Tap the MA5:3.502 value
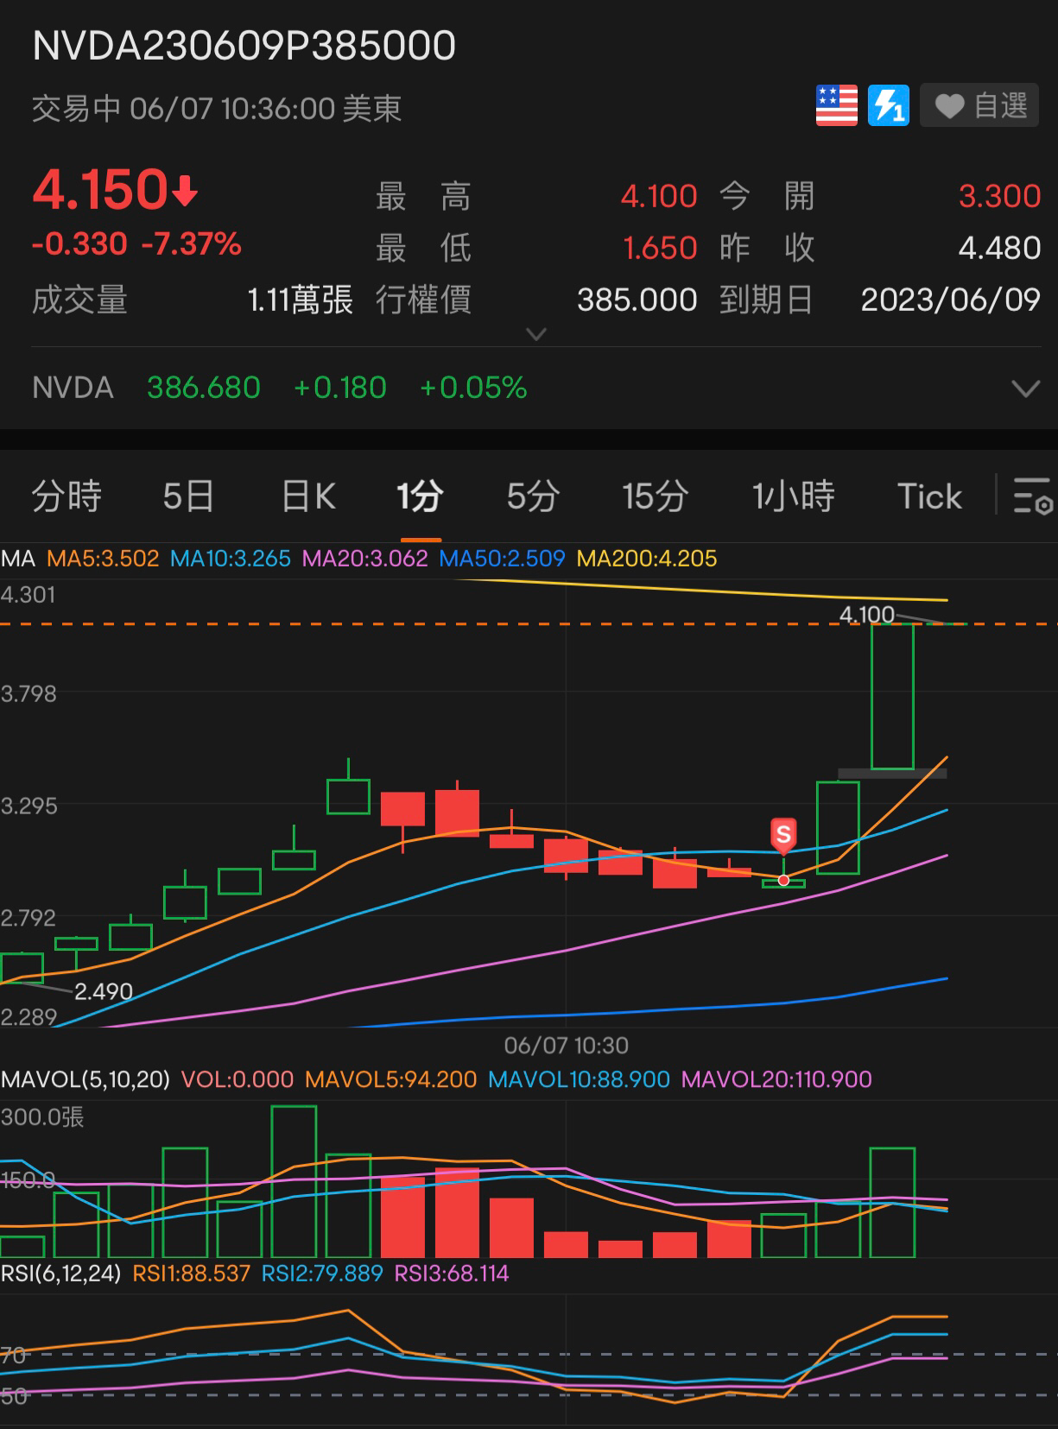1058x1429 pixels. (x=103, y=559)
